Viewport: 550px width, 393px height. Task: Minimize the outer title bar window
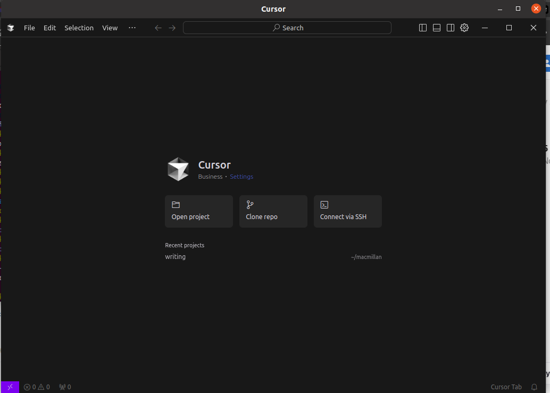coord(500,9)
